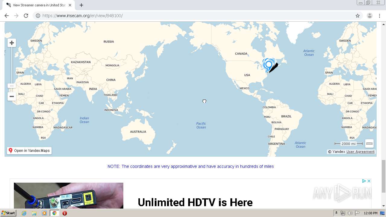386x217 pixels.
Task: Click the NOTE about approximate coordinates text
Action: tap(191, 166)
